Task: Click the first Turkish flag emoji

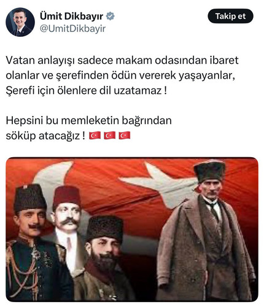Action: [x=95, y=136]
